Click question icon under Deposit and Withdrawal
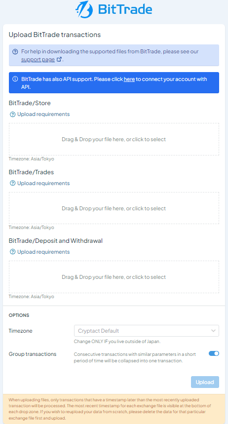 (x=12, y=252)
